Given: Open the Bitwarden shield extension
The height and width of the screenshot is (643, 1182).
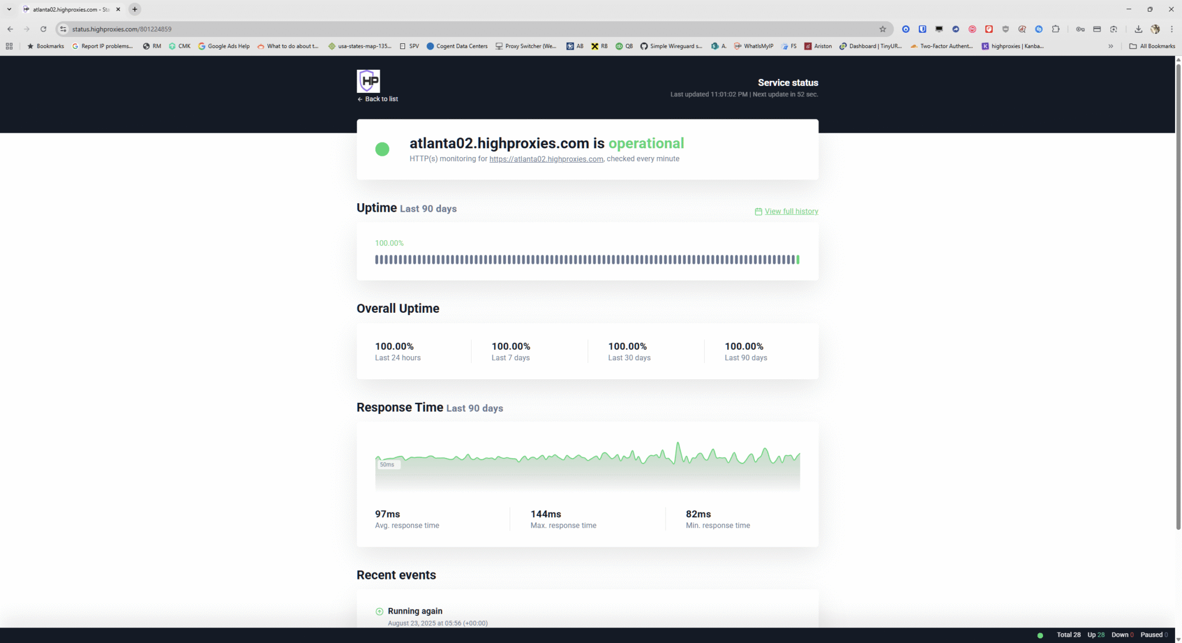Looking at the screenshot, I should pos(922,29).
